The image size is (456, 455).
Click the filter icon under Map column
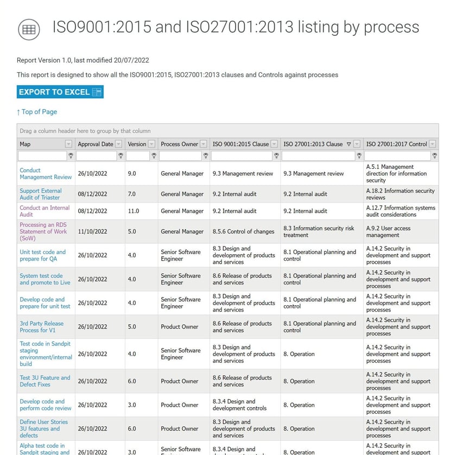pyautogui.click(x=71, y=156)
